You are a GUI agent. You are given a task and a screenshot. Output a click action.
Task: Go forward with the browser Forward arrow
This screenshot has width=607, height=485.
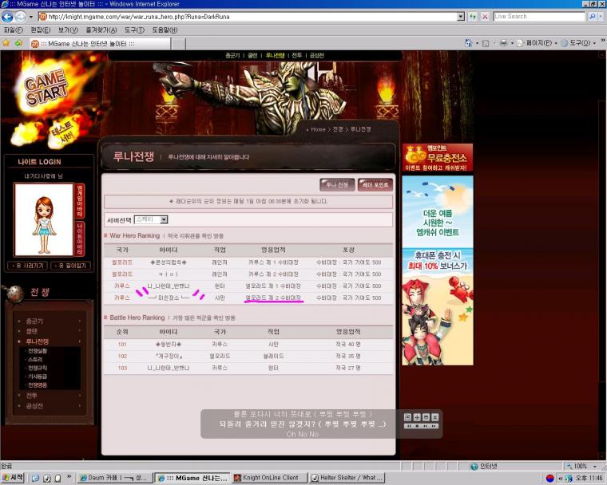pyautogui.click(x=20, y=17)
